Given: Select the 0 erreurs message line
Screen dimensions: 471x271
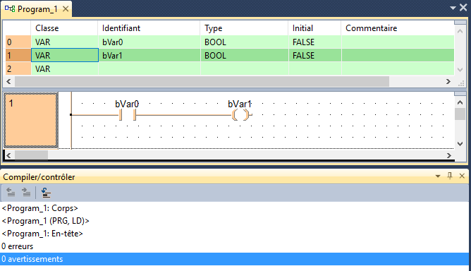Looking at the screenshot, I should (17, 246).
